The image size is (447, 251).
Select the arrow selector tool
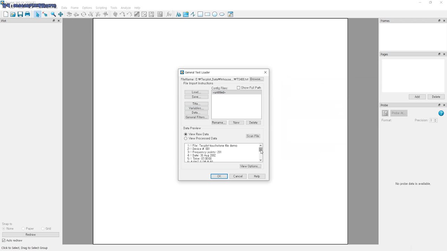click(37, 14)
